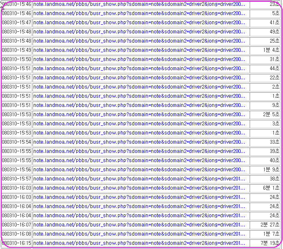The height and width of the screenshot is (249, 283).
Task: Open the link in the 44초 row
Action: pyautogui.click(x=139, y=69)
